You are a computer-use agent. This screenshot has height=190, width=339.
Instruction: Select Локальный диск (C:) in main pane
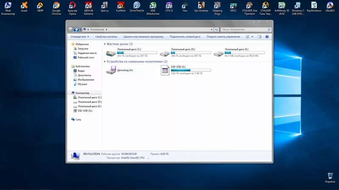coord(131,52)
